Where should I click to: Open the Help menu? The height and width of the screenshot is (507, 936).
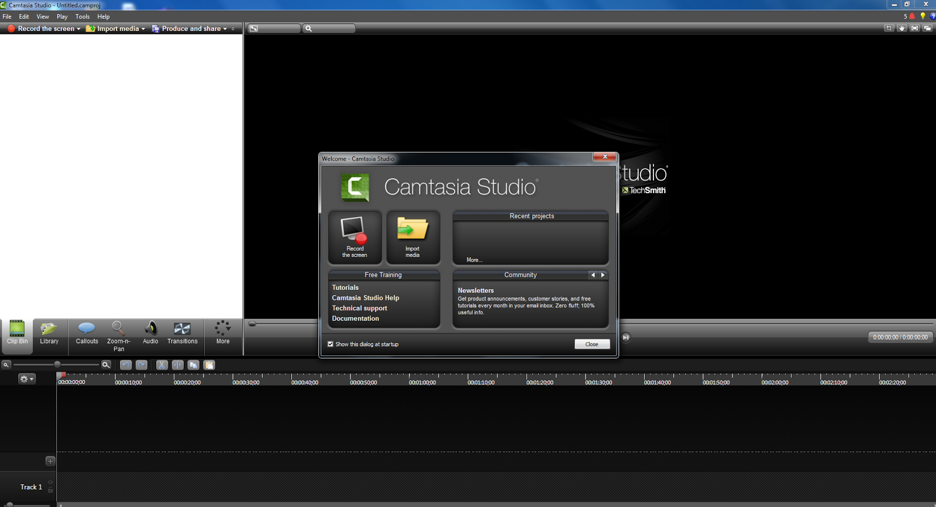pos(104,16)
